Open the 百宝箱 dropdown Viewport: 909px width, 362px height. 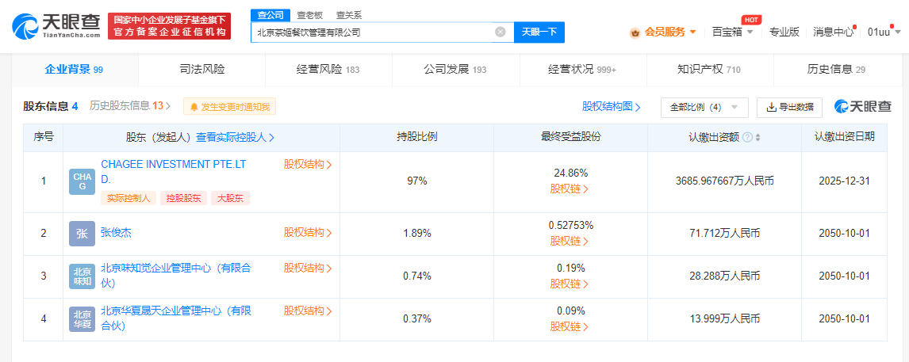pos(733,32)
